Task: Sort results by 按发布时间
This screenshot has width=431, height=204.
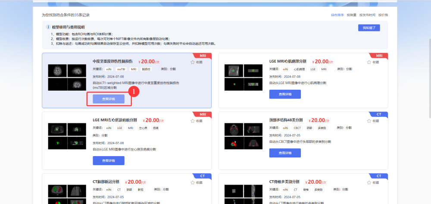Action: coord(367,15)
